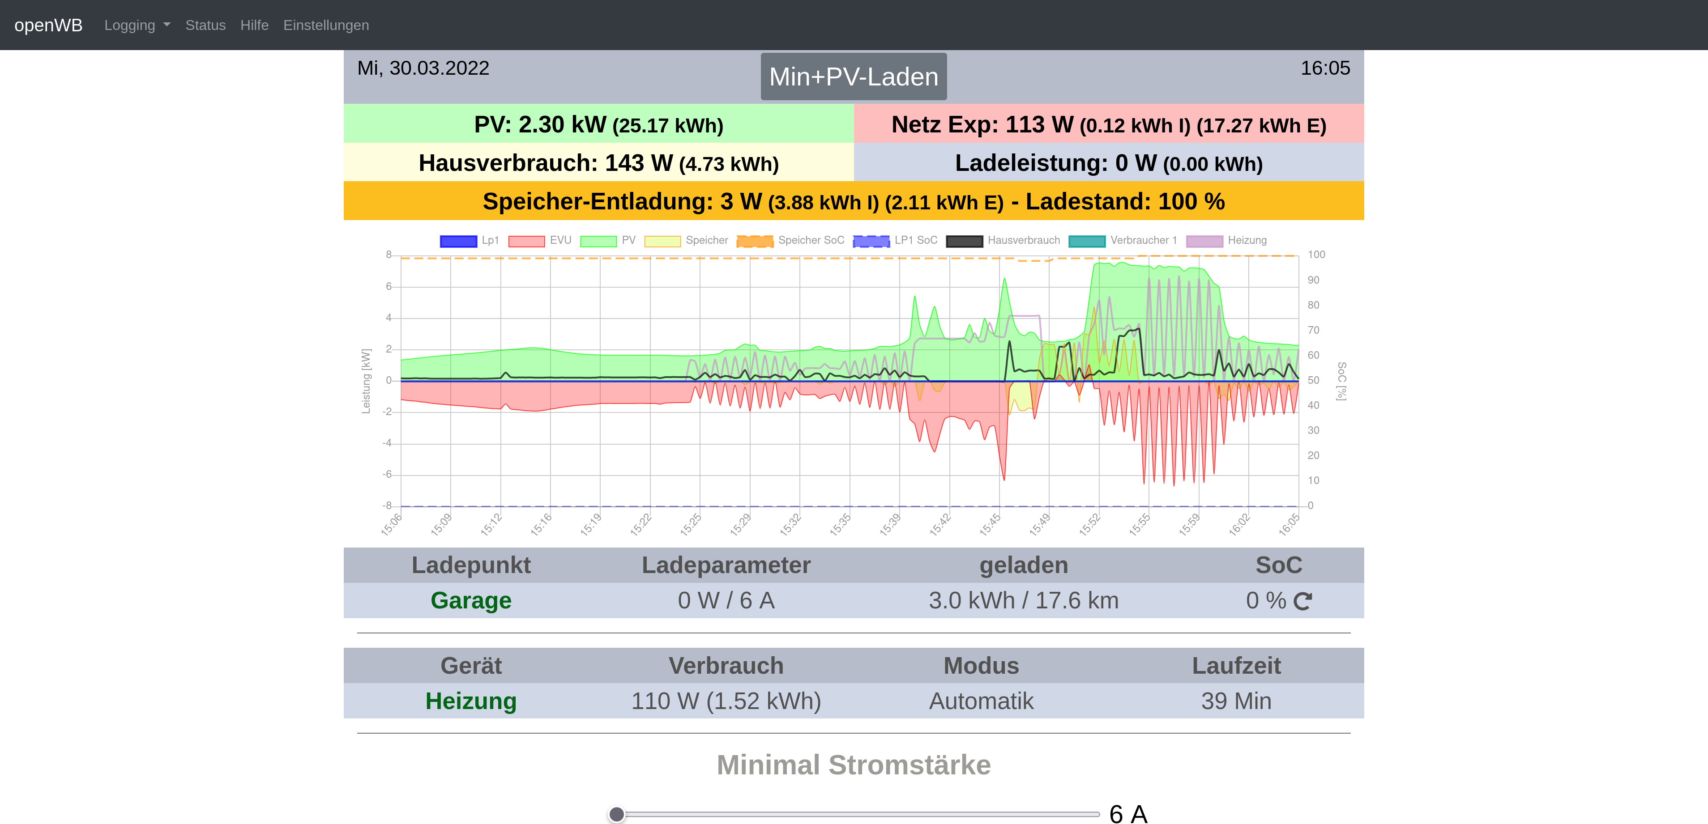Open the Logging dropdown menu

point(137,25)
